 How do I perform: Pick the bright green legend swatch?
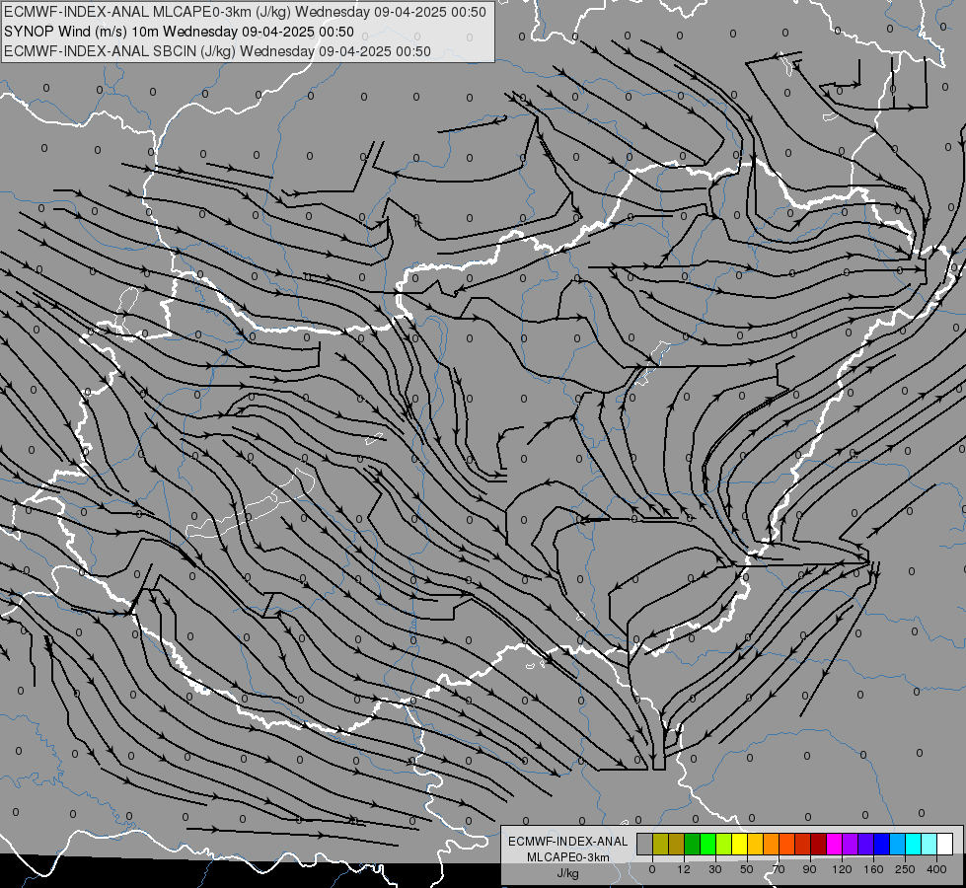(x=707, y=845)
